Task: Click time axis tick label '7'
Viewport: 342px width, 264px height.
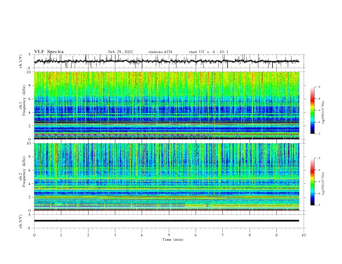Action: [x=223, y=235]
